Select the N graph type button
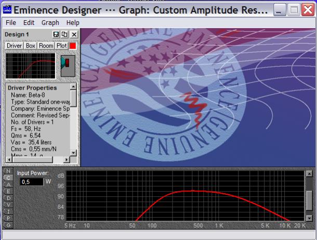Viewport: 317px width, 240px height. tap(8, 171)
